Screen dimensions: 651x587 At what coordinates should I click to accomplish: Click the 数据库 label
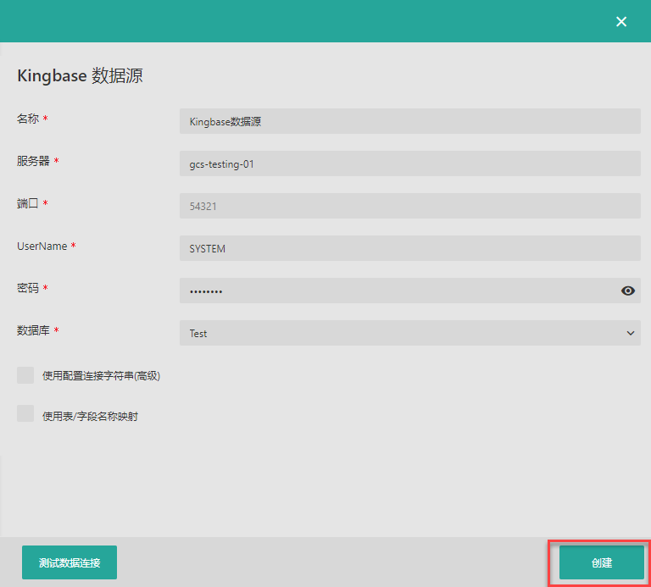33,330
